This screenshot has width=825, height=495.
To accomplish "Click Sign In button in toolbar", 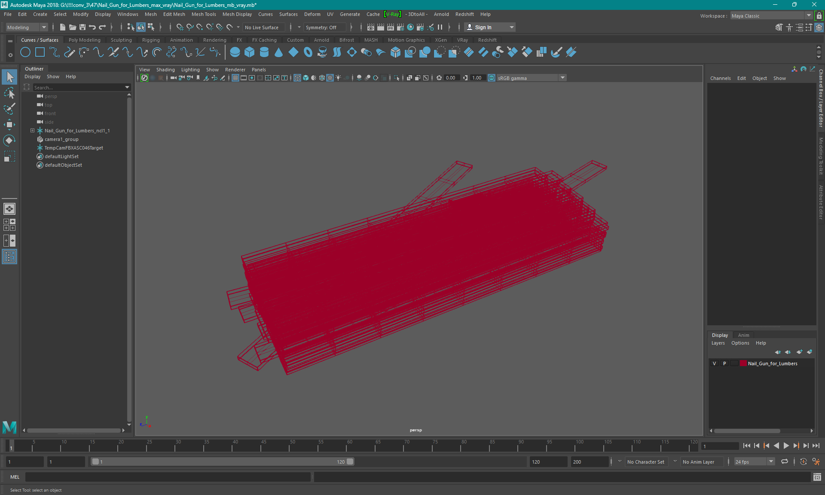I will (483, 27).
